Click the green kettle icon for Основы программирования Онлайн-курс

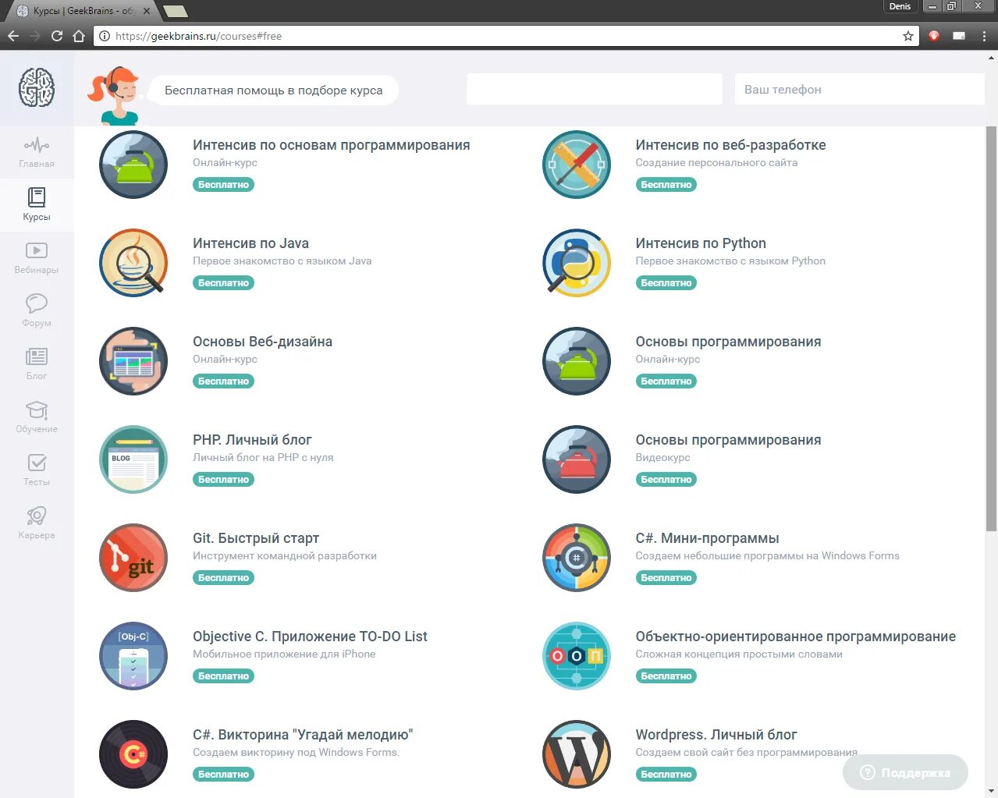[x=577, y=361]
